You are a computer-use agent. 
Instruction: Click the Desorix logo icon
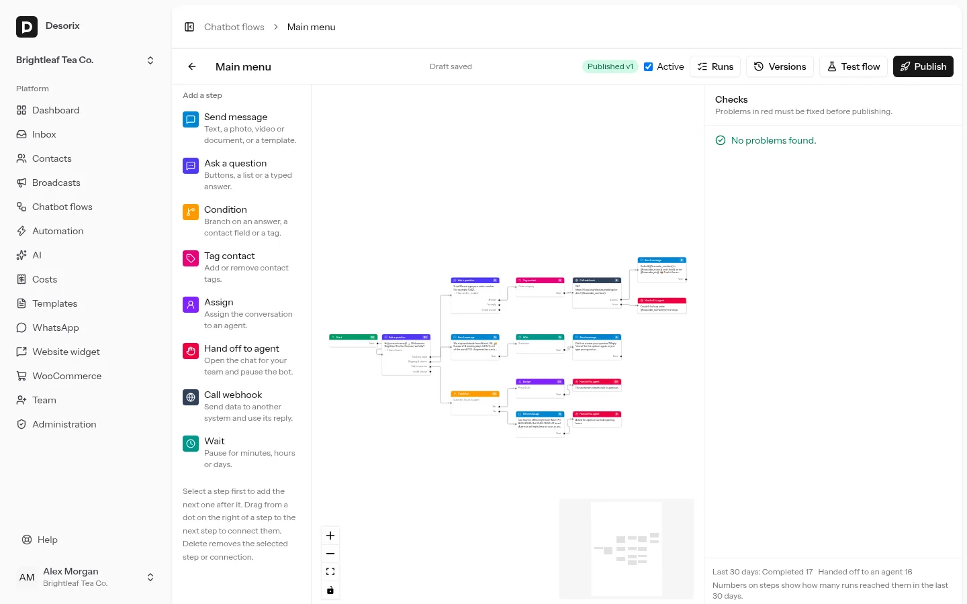click(27, 27)
